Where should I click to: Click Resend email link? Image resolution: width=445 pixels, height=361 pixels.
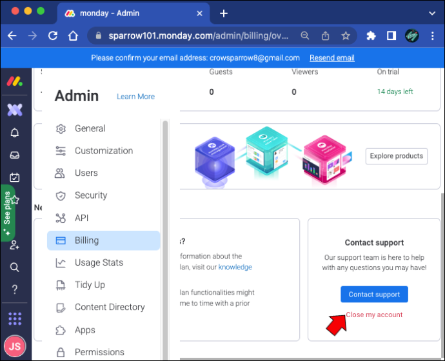[332, 58]
